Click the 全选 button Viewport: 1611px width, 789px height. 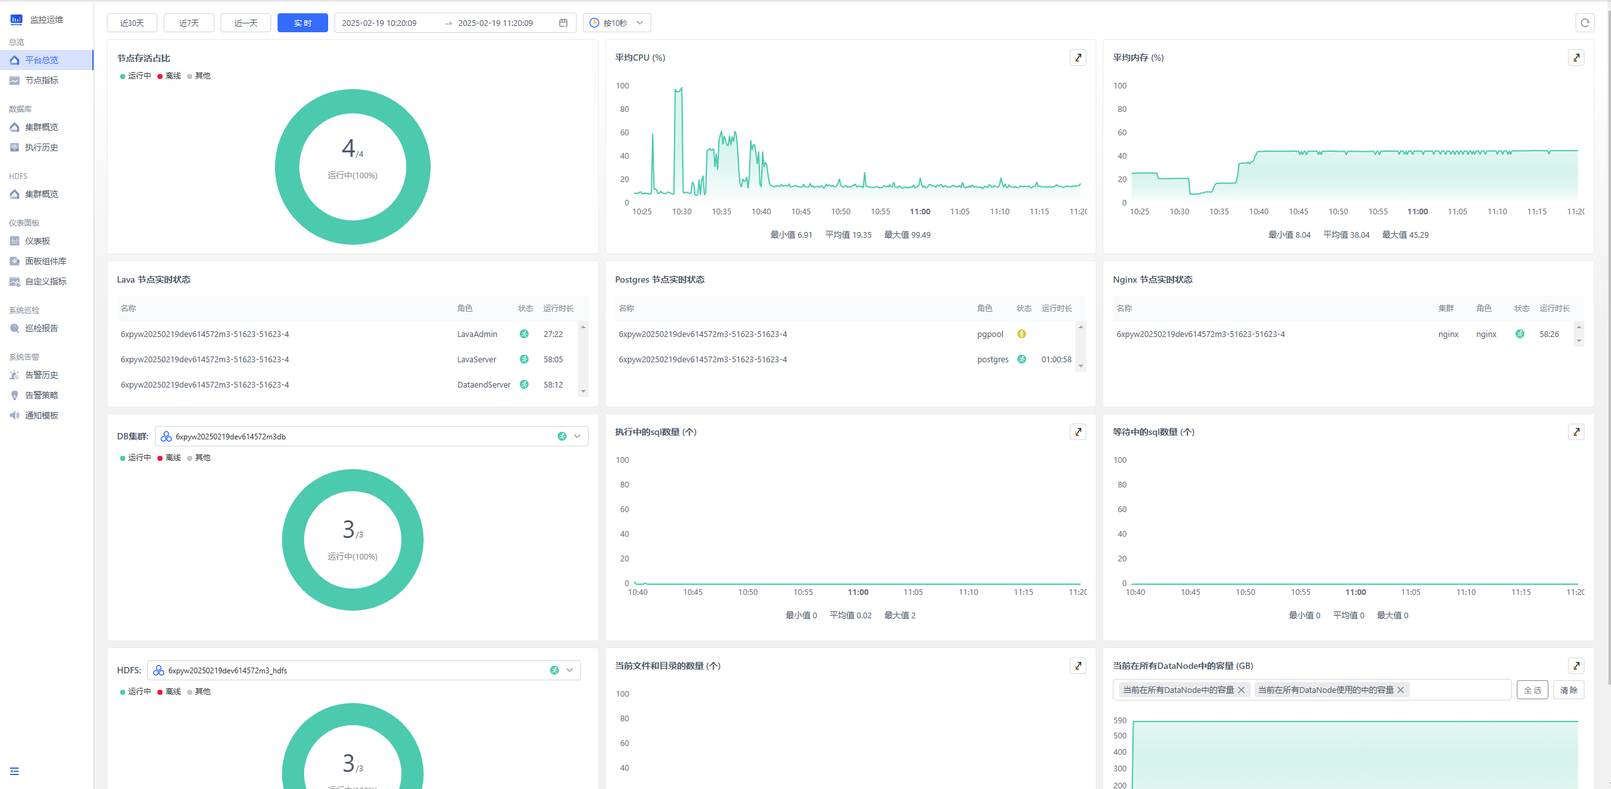tap(1533, 690)
